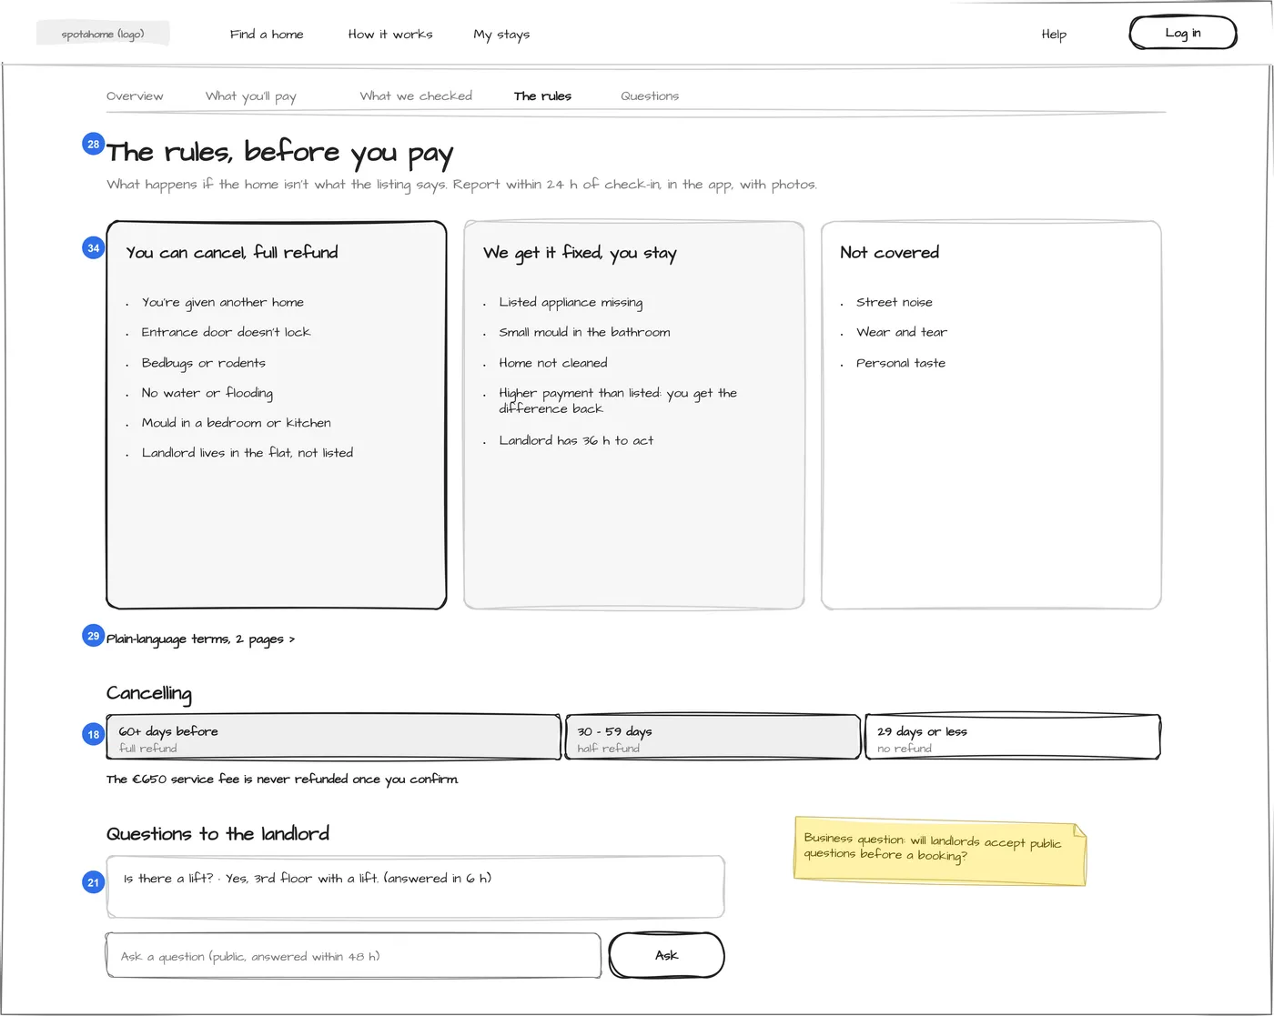
Task: Select the 29 days or less no refund option
Action: [1013, 737]
